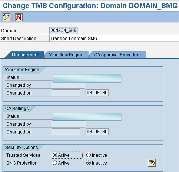Screen dimensions: 179x172
Task: Click QA Settings Changed by field
Action: [69, 124]
